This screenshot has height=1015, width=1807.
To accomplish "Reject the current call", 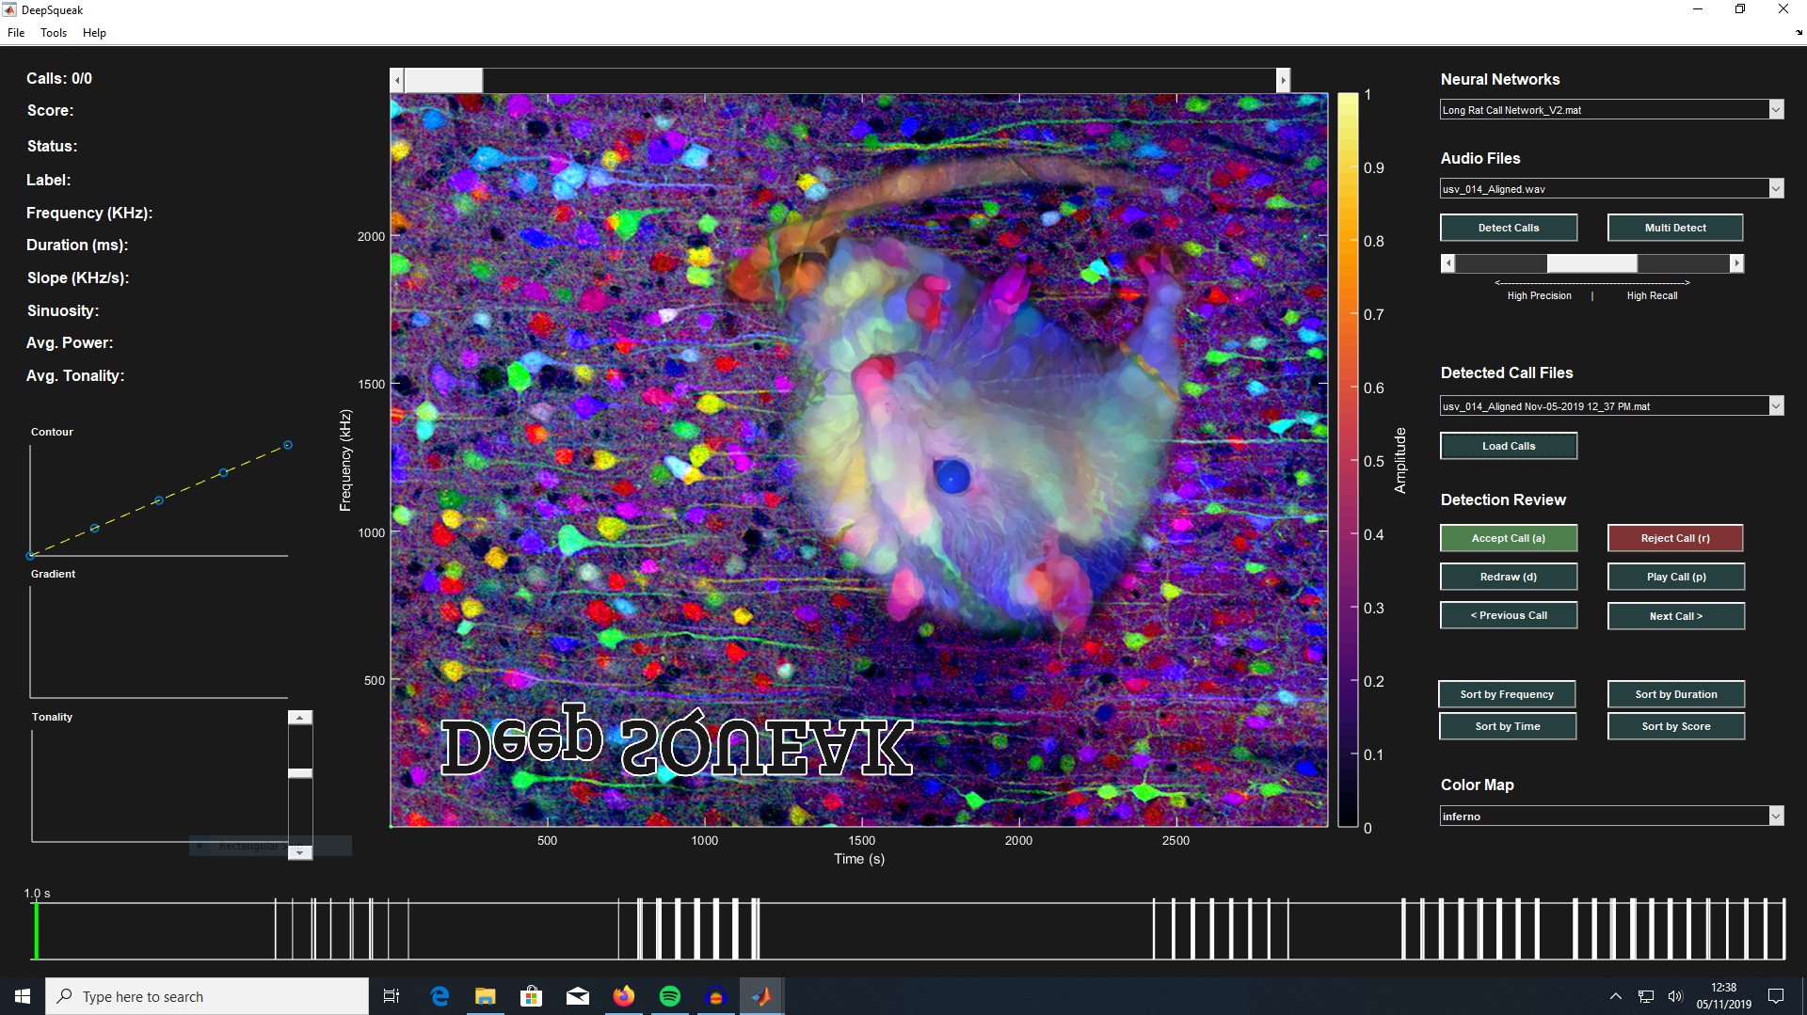I will (x=1675, y=537).
